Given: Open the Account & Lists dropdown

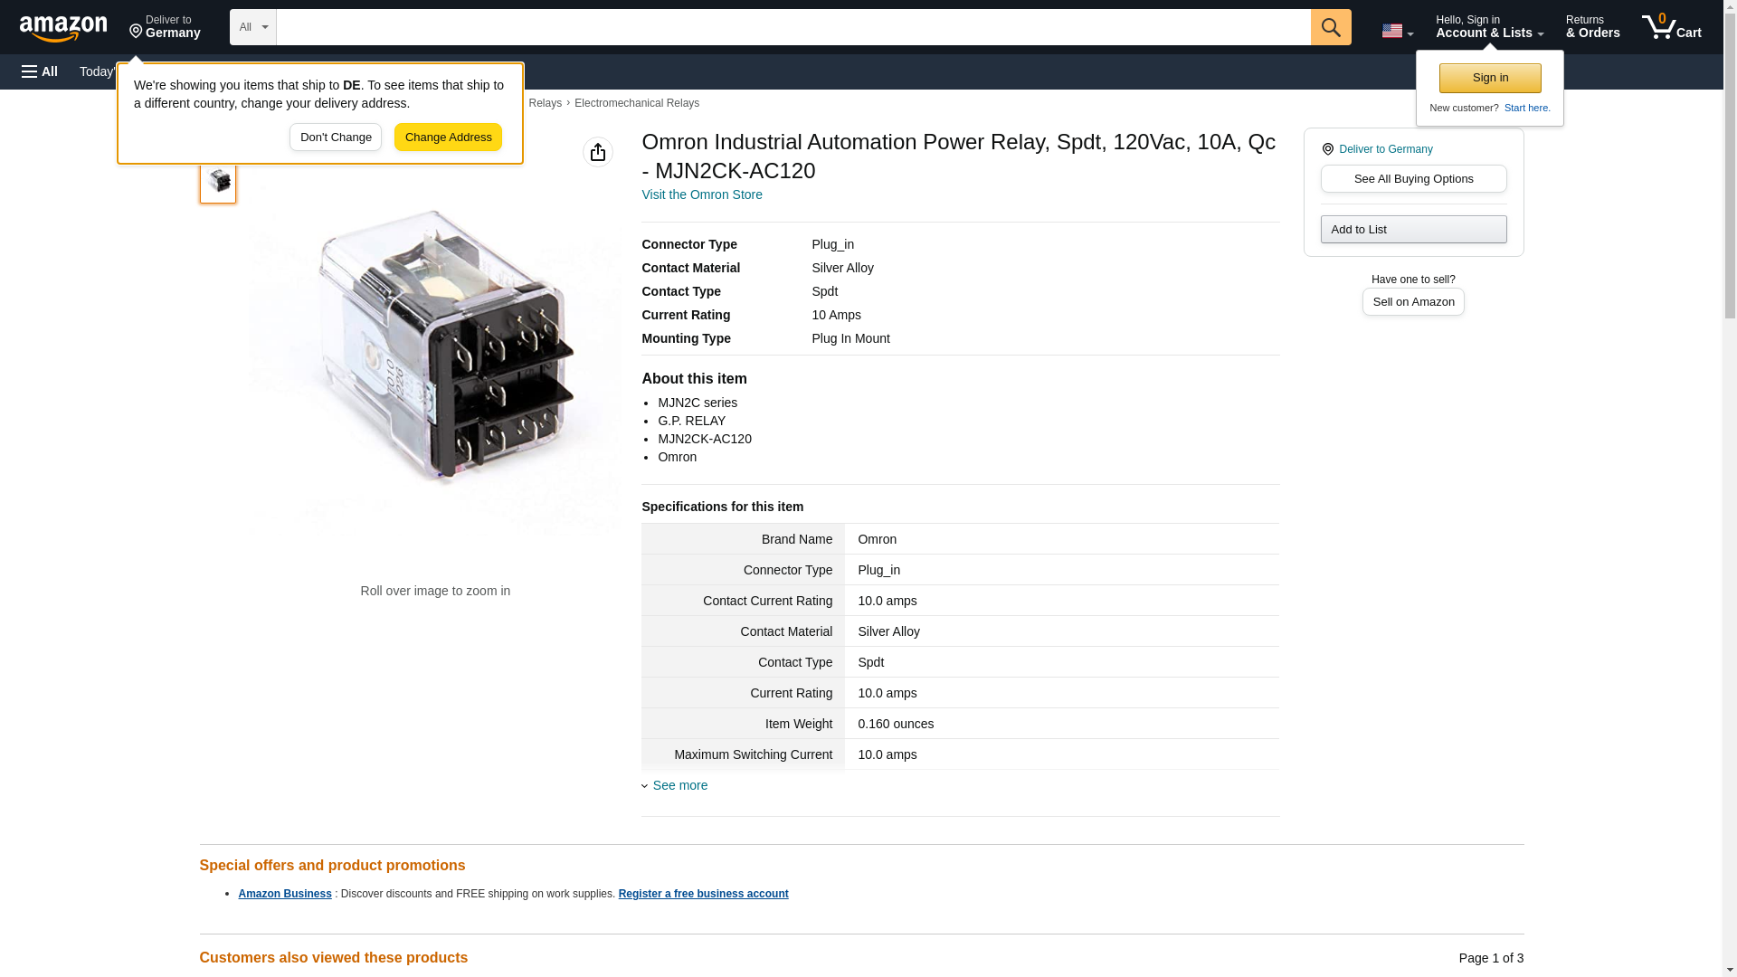Looking at the screenshot, I should click(x=1488, y=27).
